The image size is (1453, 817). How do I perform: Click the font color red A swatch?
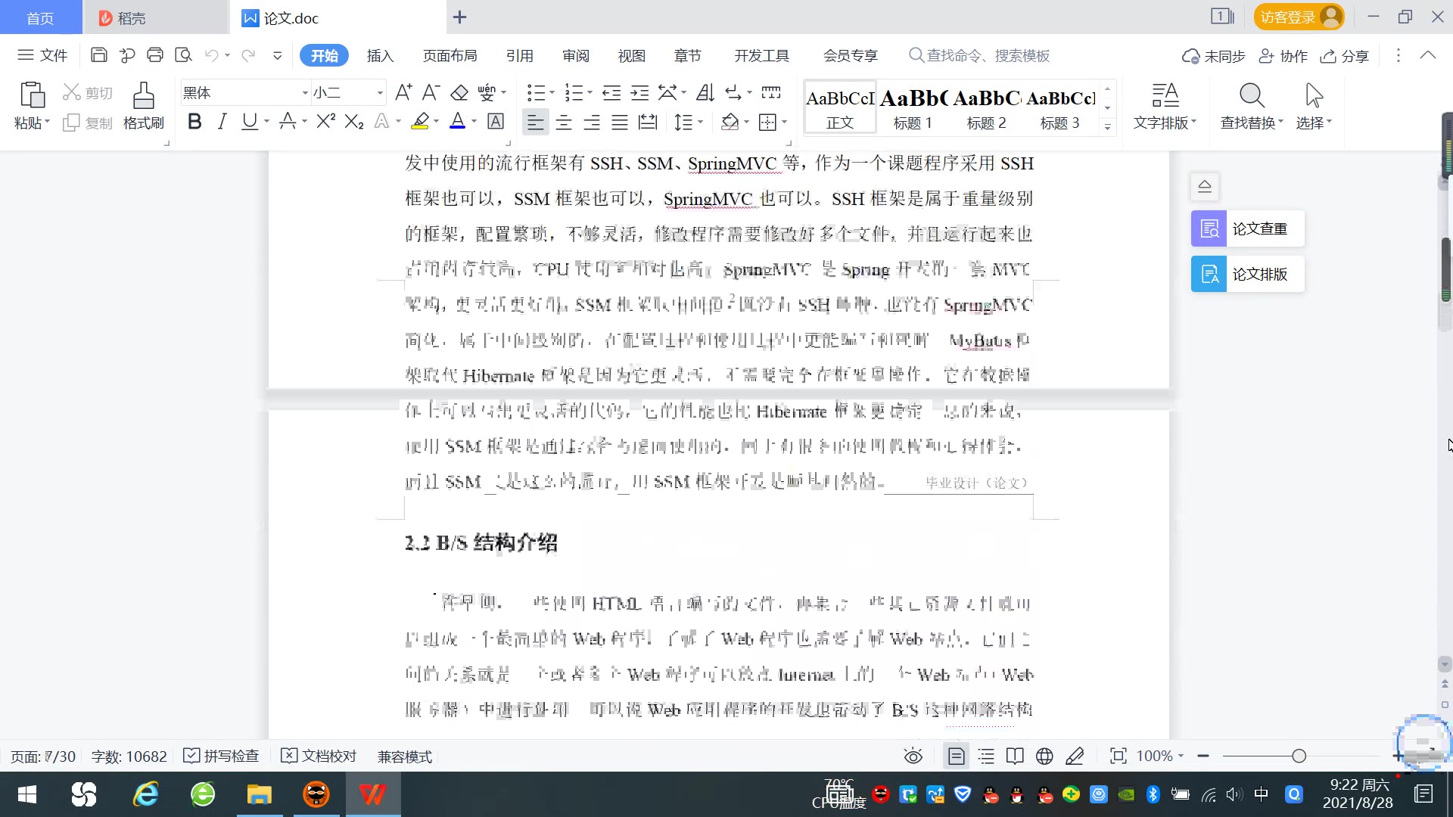458,121
